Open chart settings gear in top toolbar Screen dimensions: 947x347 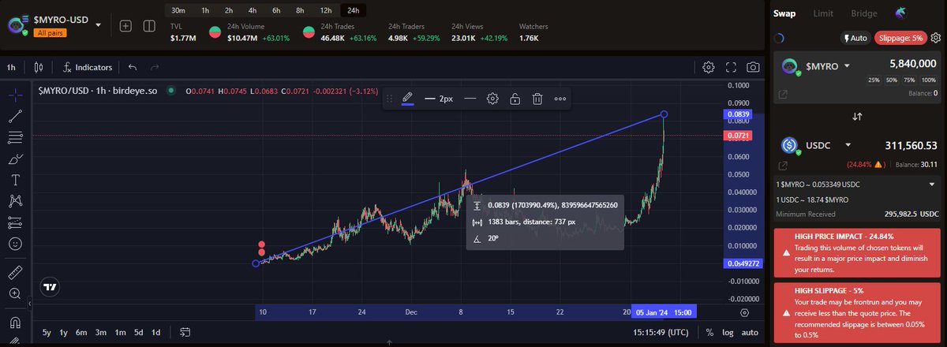709,68
